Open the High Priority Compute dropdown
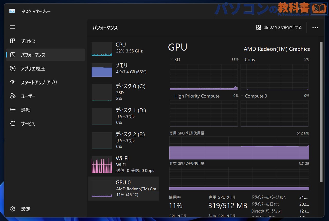 tap(172, 96)
